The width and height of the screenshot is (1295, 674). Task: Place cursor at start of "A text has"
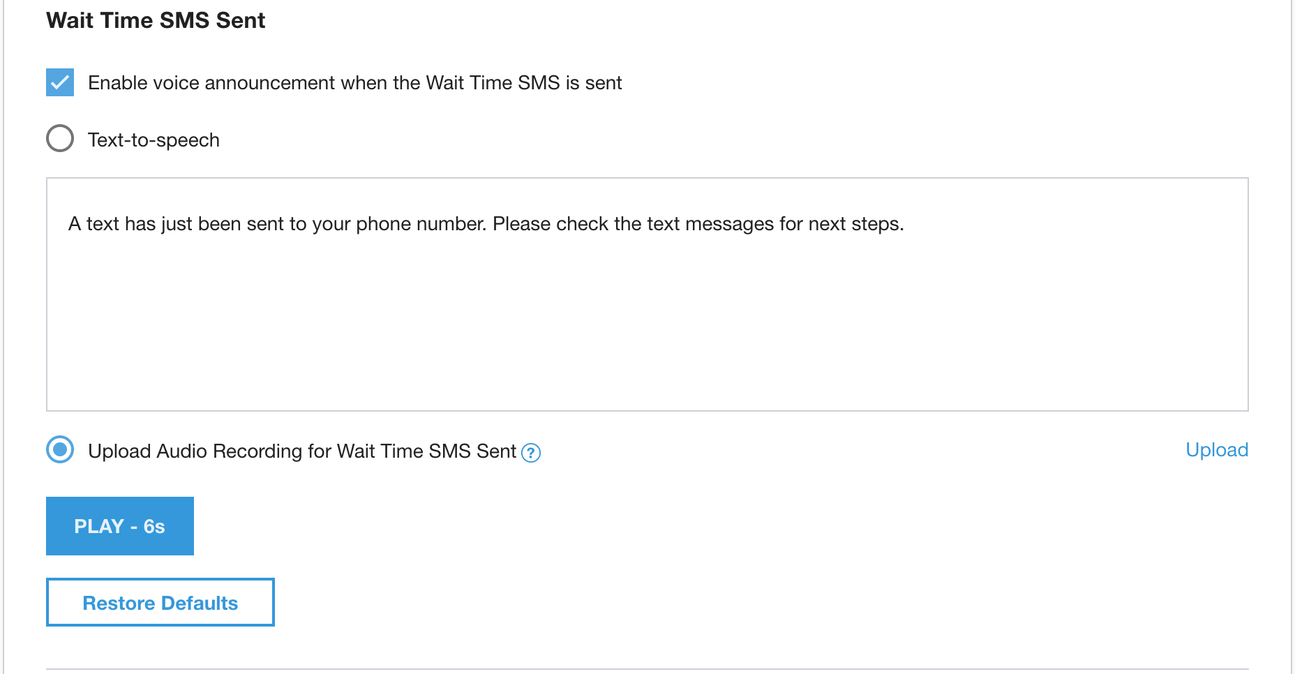click(68, 224)
